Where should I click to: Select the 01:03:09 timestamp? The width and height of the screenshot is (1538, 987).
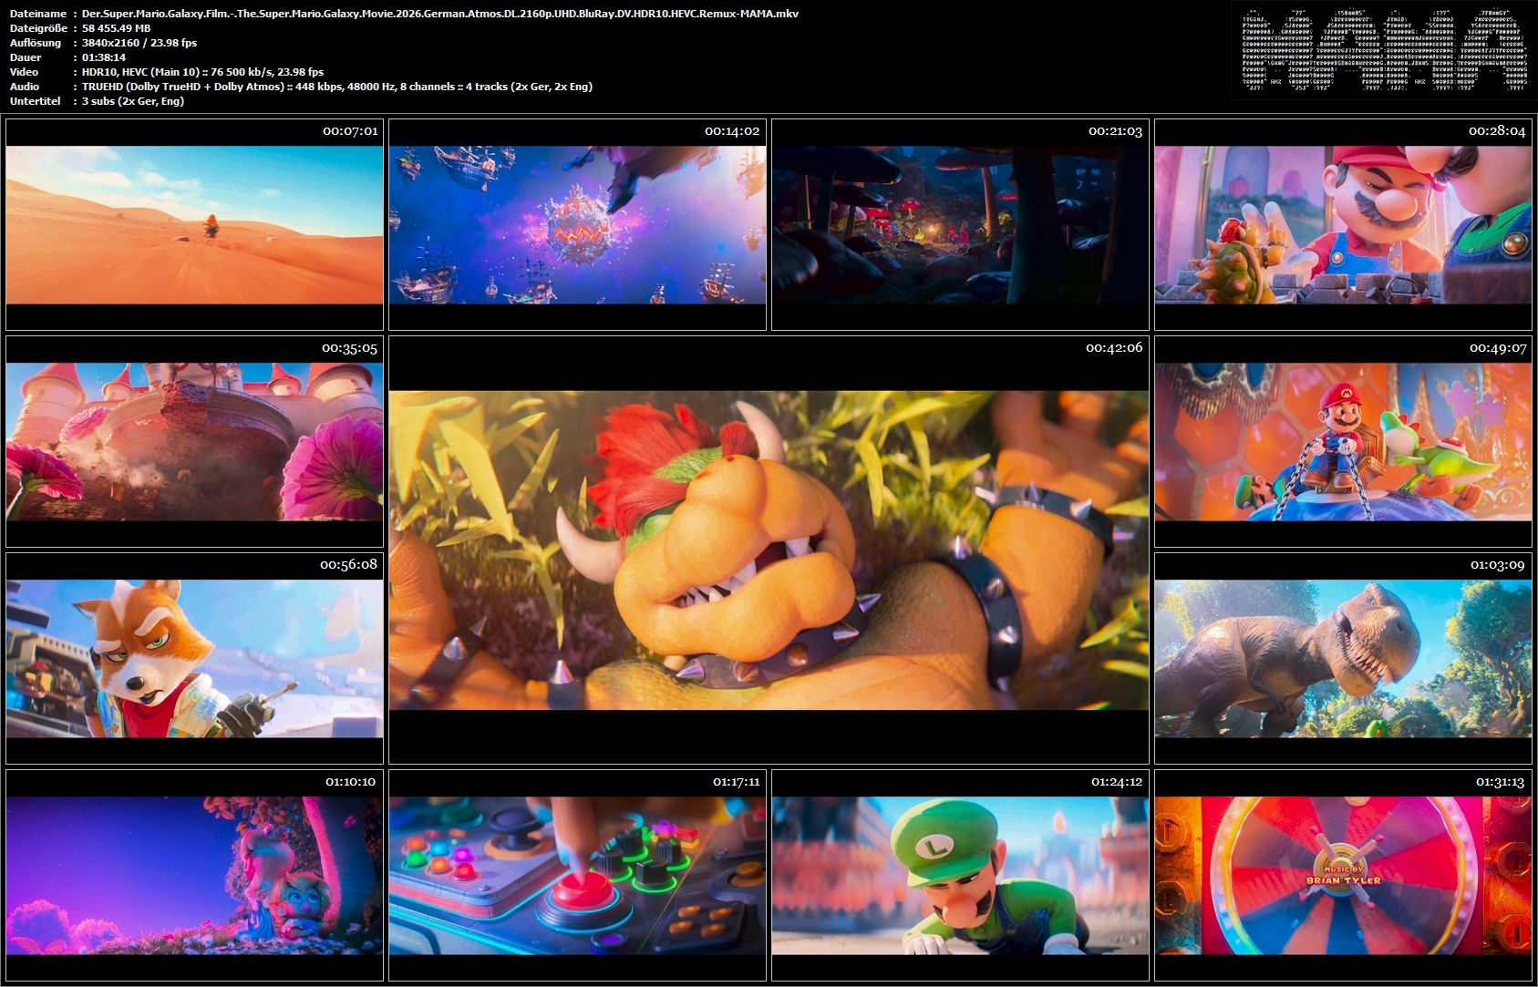1497,565
